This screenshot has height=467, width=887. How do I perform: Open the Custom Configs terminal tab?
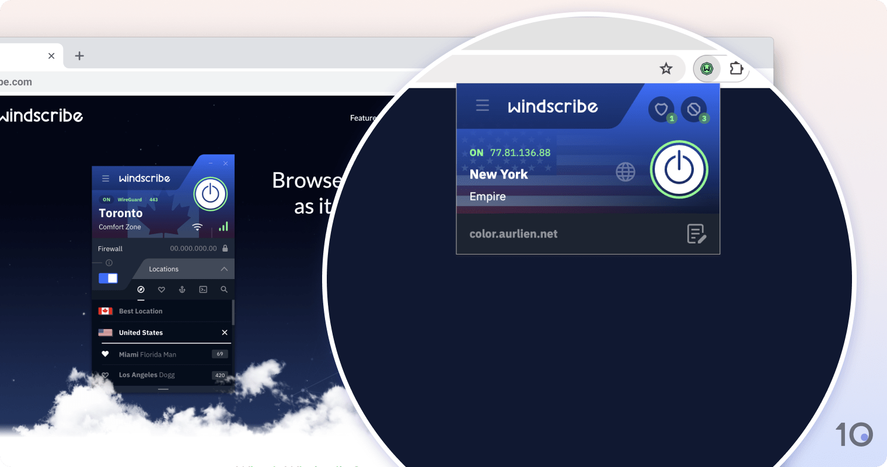pos(203,289)
